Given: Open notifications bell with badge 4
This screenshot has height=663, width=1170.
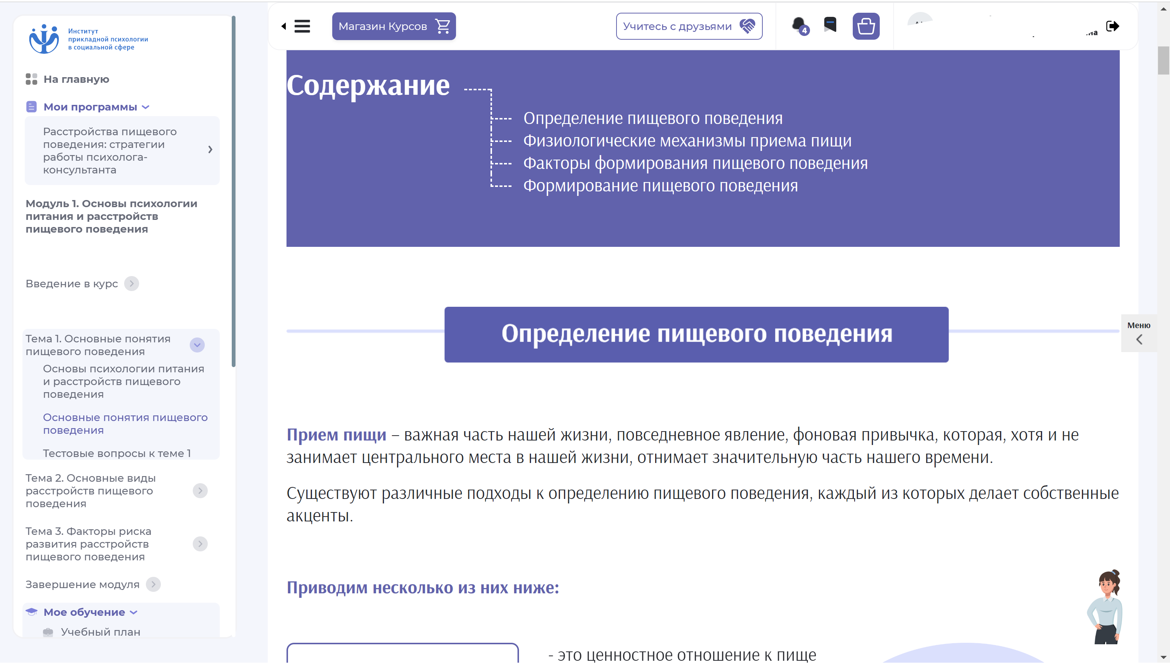Looking at the screenshot, I should tap(799, 26).
